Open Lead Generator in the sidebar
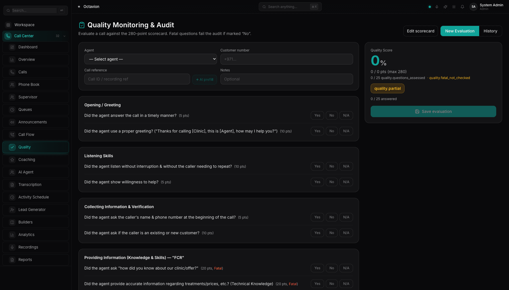This screenshot has width=509, height=290. click(x=36, y=210)
